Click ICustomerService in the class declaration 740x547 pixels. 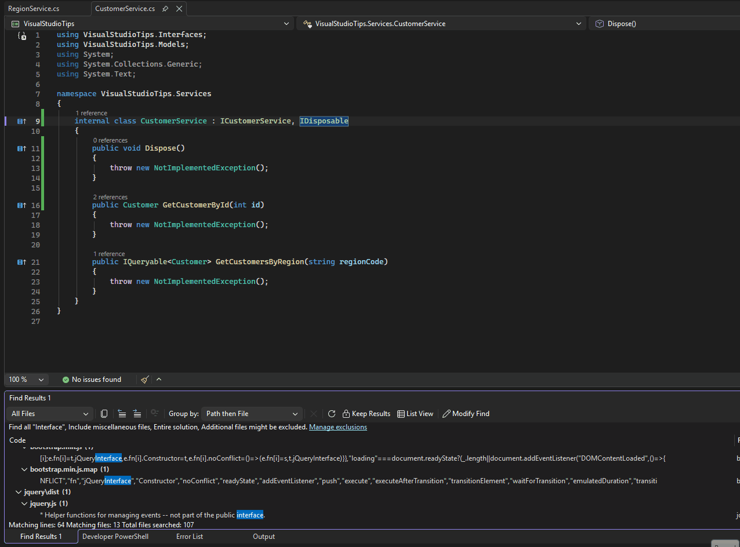[255, 121]
